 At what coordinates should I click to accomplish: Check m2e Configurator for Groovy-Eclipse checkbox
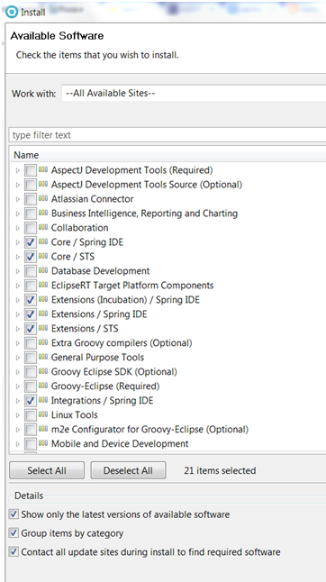click(x=31, y=430)
